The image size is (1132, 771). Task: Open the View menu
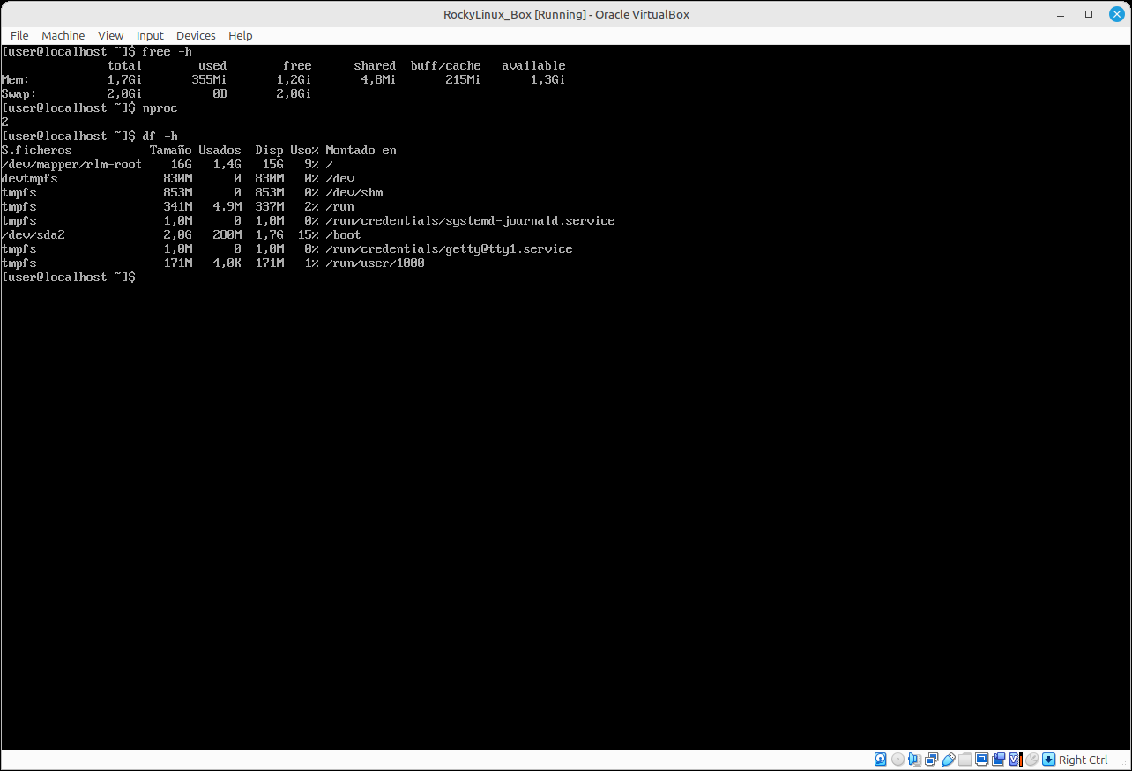[111, 35]
